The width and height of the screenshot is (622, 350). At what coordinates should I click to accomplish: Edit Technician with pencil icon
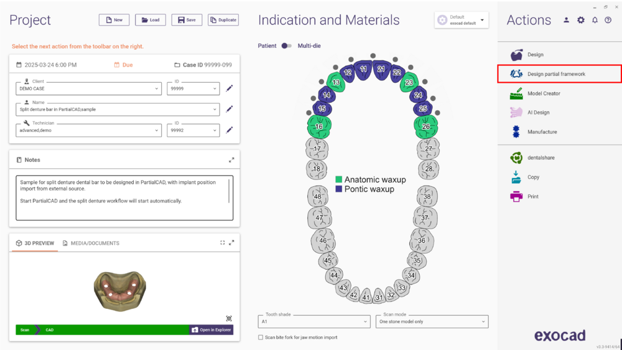(x=230, y=130)
